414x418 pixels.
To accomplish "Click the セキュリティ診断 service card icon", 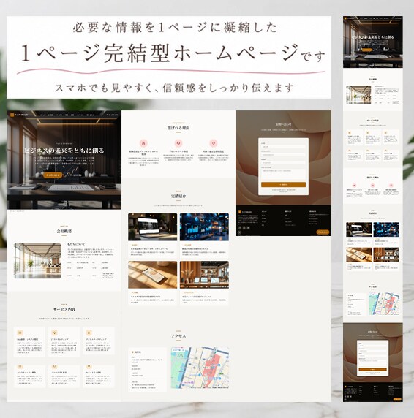I will coord(89,367).
